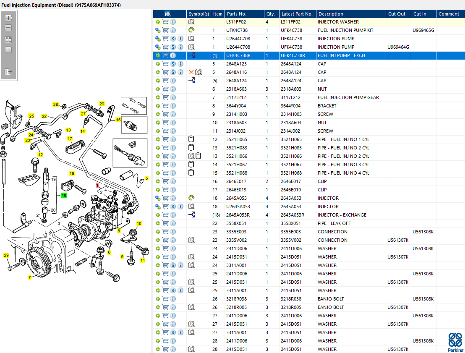Viewport: 465px width, 353px height.
Task: Select part number '3521H068' in Parts No. column
Action: pyautogui.click(x=236, y=173)
